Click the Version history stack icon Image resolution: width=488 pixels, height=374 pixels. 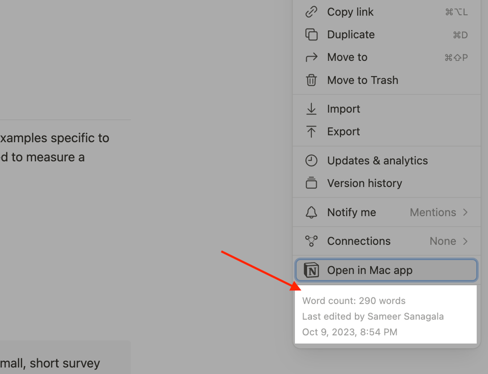[x=311, y=183]
